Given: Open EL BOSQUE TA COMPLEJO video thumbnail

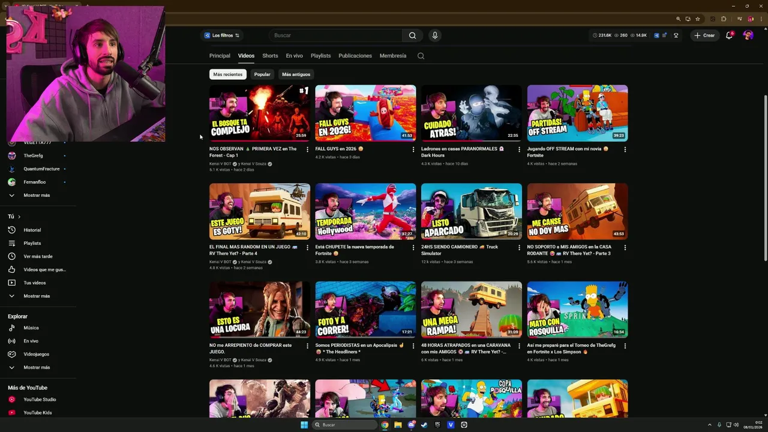Looking at the screenshot, I should (260, 113).
